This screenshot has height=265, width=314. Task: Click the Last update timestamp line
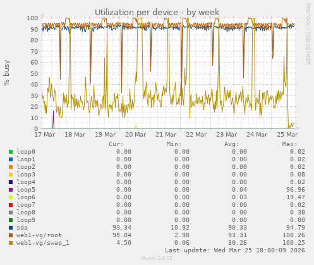[235, 250]
